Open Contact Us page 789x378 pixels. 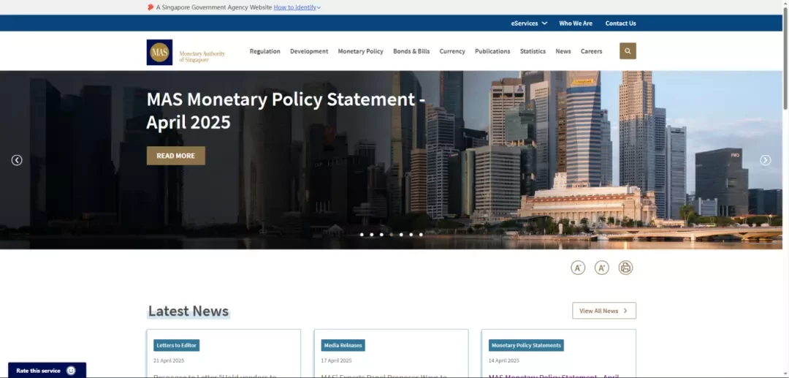coord(620,23)
